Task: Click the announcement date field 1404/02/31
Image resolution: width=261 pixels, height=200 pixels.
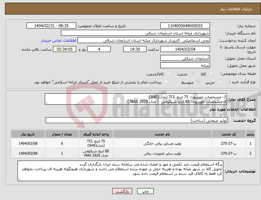Action: coord(51,25)
